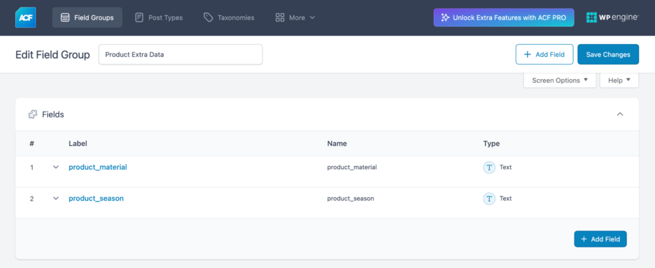Save Changes to the field group
The image size is (655, 268).
[608, 55]
